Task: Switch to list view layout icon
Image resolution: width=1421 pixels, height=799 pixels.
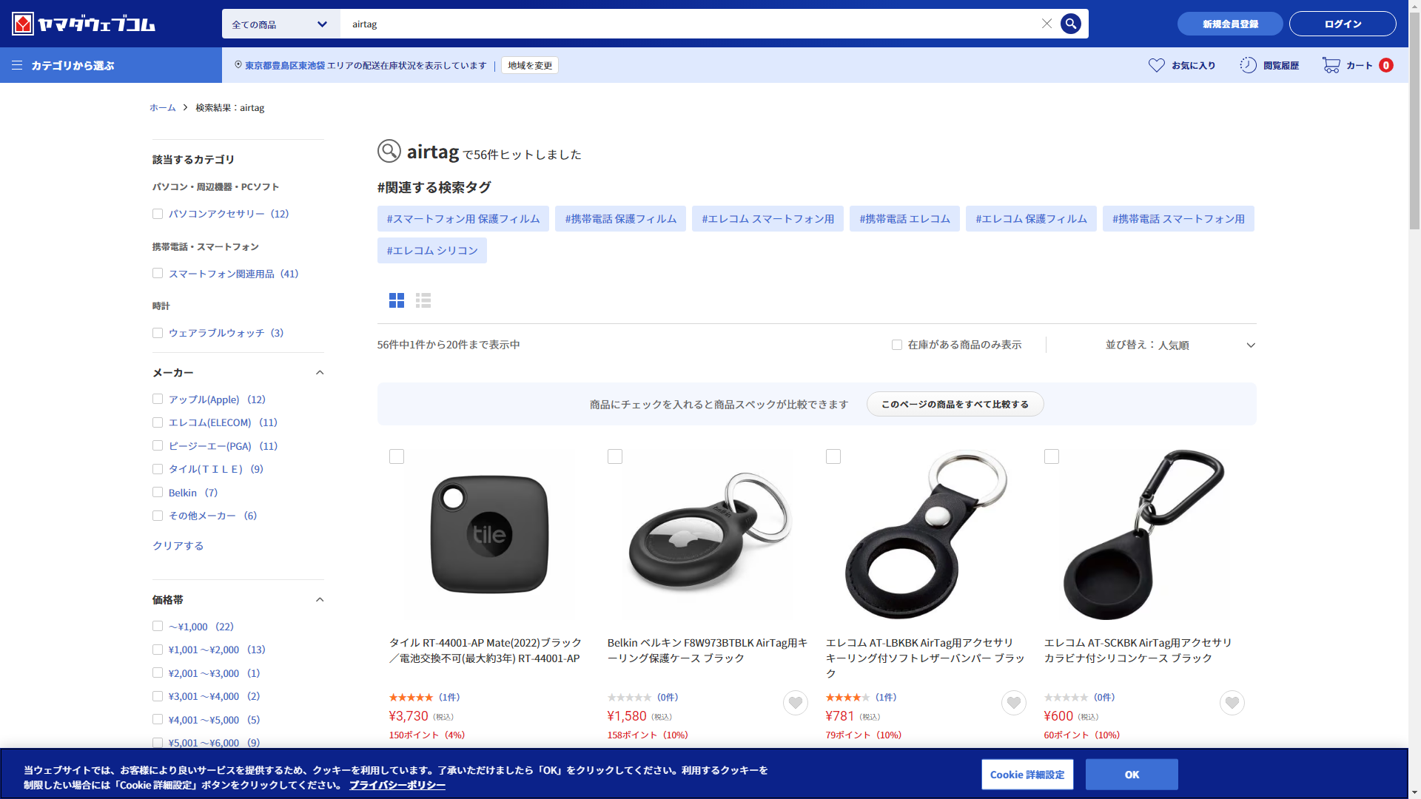Action: tap(423, 300)
